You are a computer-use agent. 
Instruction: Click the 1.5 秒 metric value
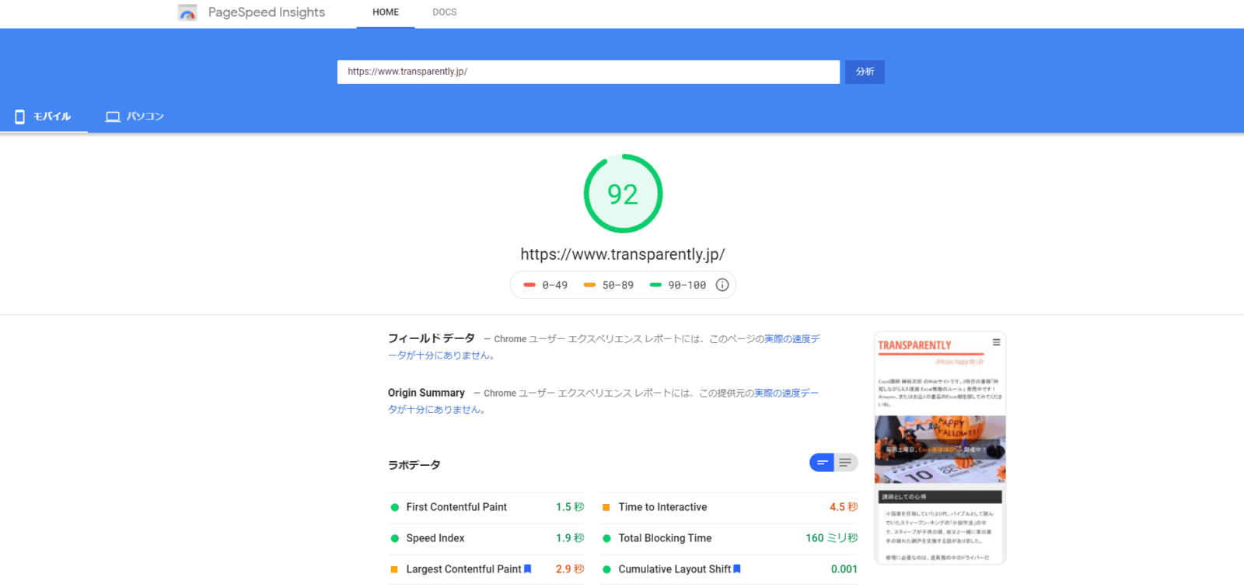pyautogui.click(x=570, y=507)
